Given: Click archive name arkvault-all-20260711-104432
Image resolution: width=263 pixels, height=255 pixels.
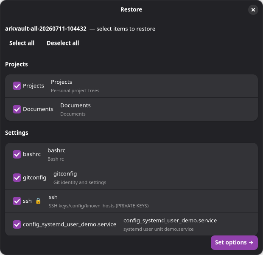Looking at the screenshot, I should pyautogui.click(x=46, y=29).
